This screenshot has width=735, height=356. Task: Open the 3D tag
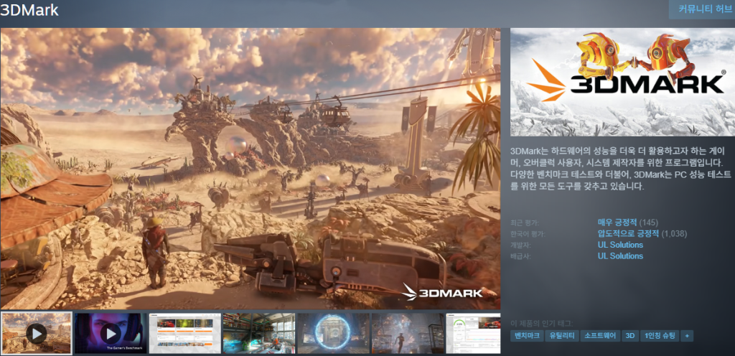(x=629, y=336)
